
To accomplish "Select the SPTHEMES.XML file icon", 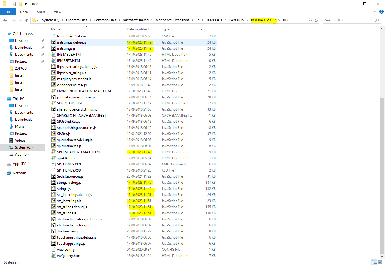I will (x=53, y=164).
